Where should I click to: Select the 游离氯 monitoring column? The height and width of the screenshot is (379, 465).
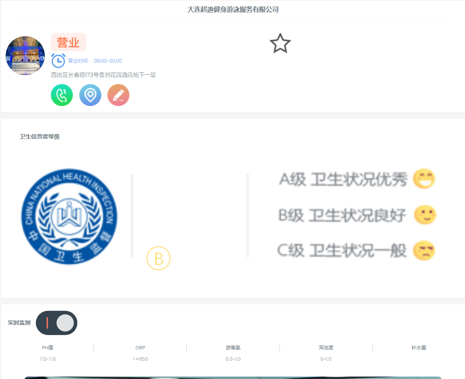tap(233, 348)
